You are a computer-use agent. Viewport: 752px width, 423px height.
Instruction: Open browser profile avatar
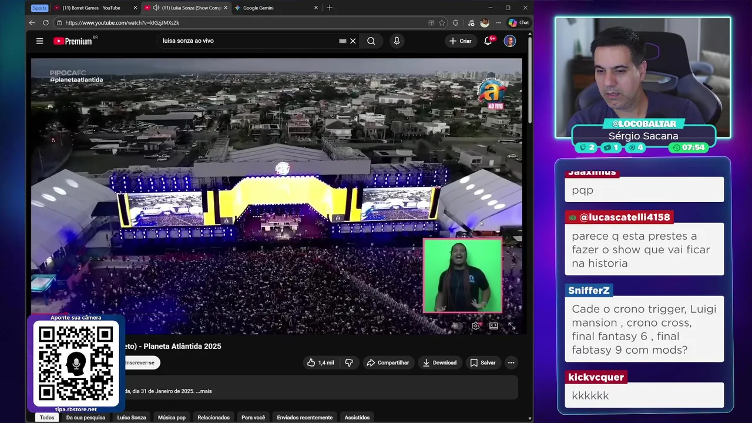point(485,23)
